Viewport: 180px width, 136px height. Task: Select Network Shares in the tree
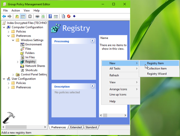pos(35,66)
